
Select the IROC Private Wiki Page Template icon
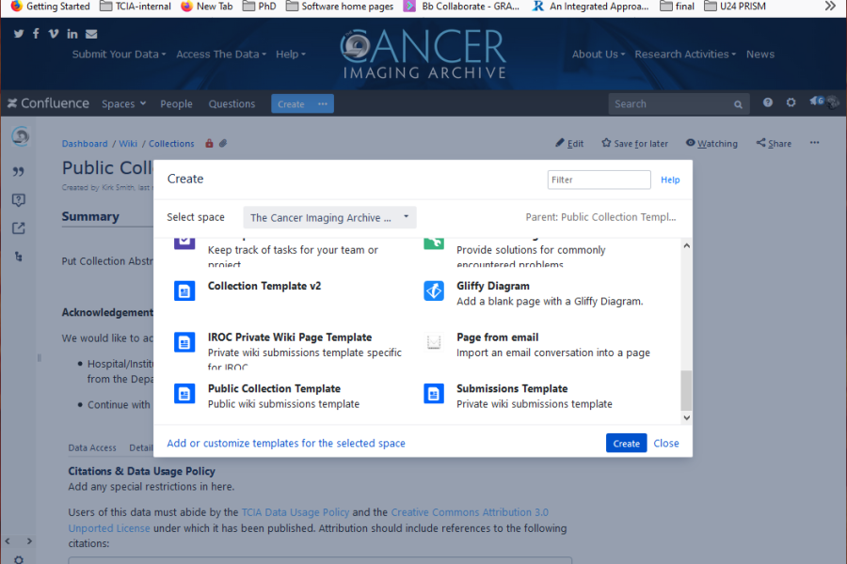(184, 342)
